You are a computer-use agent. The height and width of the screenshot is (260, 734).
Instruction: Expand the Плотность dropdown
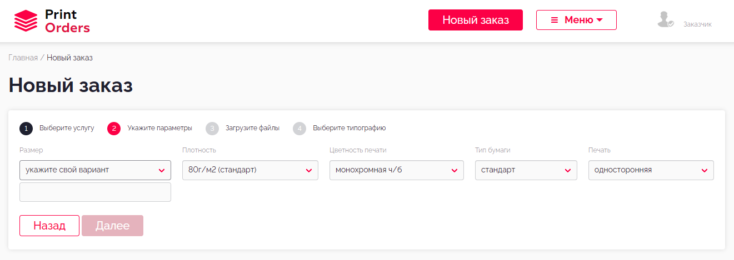point(250,170)
